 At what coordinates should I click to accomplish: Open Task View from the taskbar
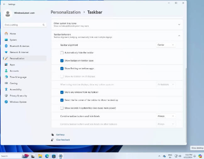click(x=33, y=156)
